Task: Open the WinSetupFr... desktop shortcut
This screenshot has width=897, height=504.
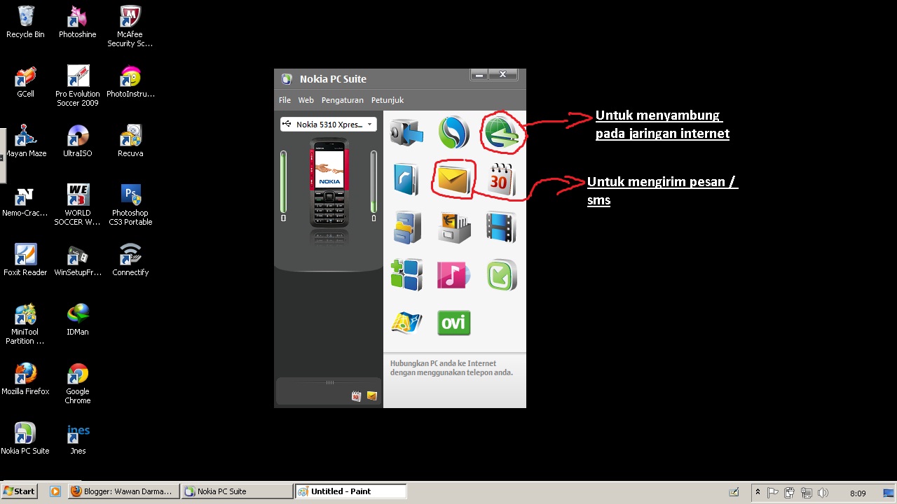Action: tap(78, 260)
